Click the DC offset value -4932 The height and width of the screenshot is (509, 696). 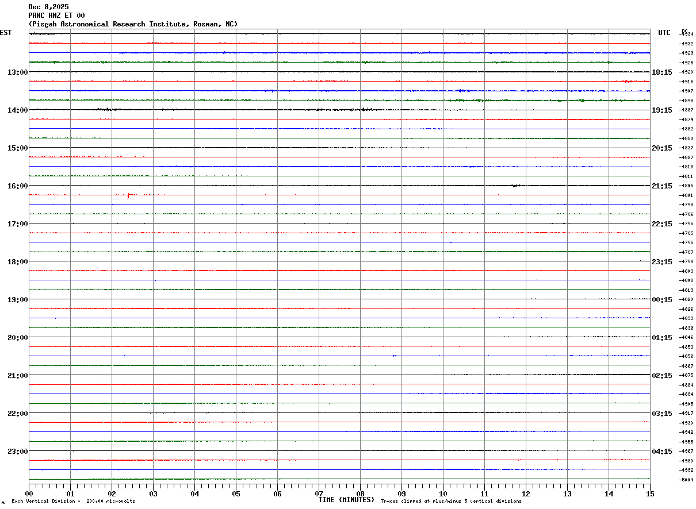(686, 44)
